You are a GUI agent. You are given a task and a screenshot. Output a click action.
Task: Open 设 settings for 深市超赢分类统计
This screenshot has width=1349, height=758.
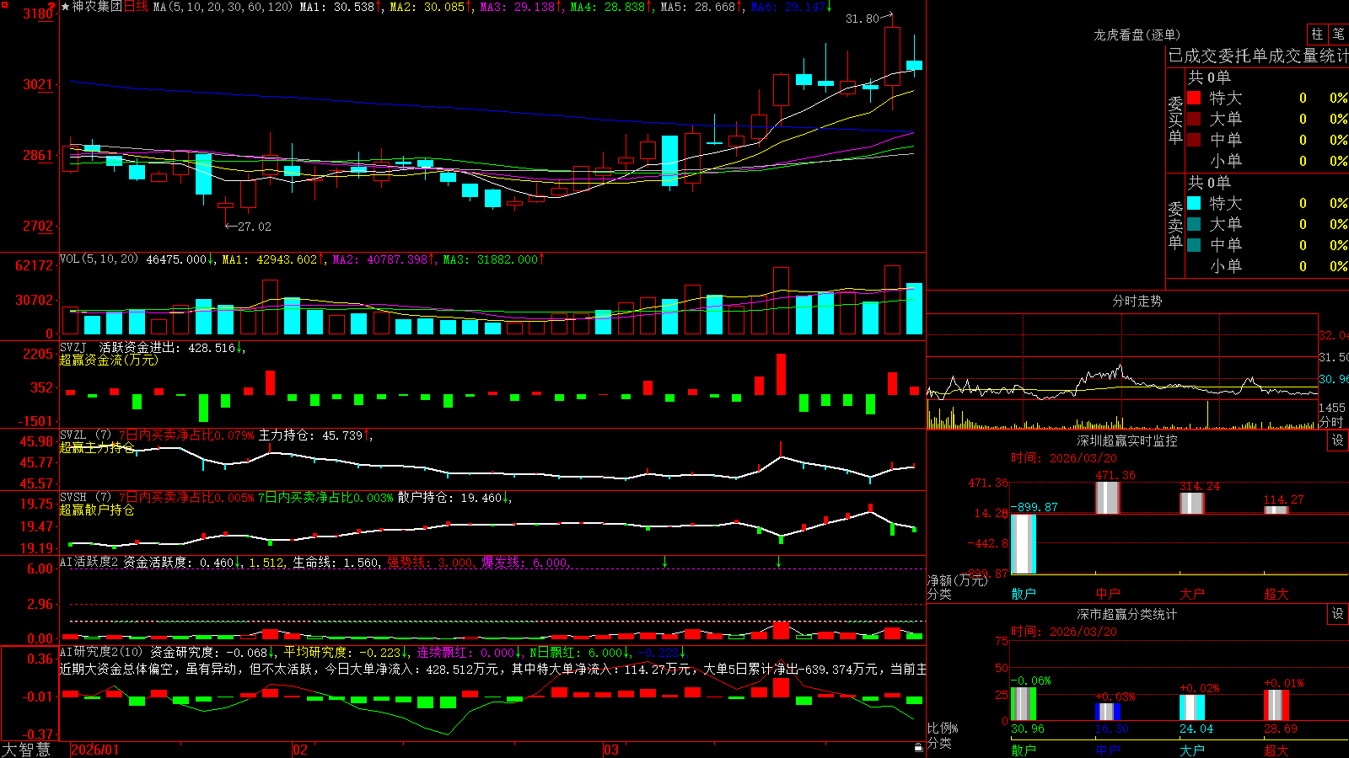click(1338, 614)
